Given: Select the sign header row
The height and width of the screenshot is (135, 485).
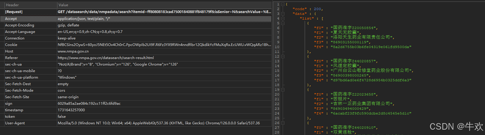Looking at the screenshot, I should (136, 104).
